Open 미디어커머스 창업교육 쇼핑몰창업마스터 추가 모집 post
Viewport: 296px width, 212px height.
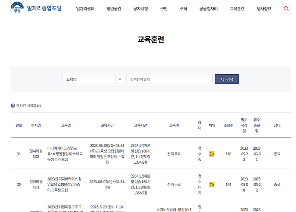[x=65, y=154]
